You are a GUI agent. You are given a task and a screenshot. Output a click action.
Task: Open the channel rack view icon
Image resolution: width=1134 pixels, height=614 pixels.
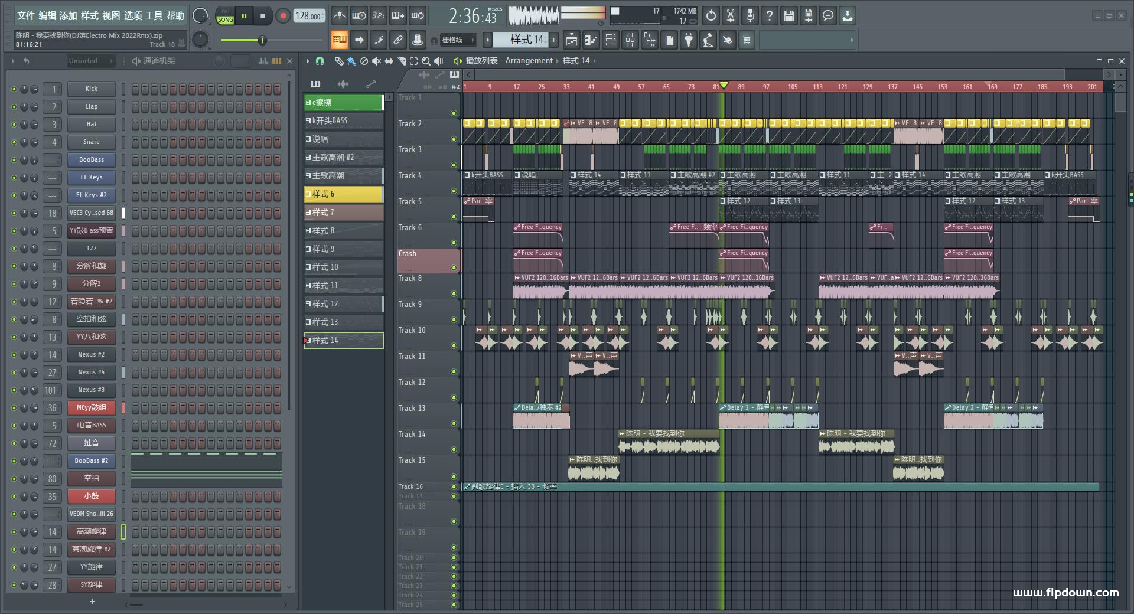611,40
